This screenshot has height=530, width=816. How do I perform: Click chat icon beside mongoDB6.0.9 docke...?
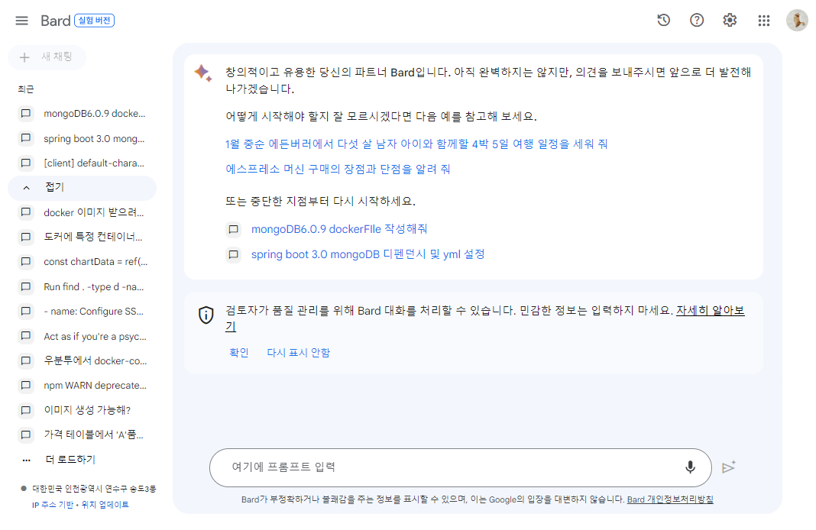click(x=25, y=113)
